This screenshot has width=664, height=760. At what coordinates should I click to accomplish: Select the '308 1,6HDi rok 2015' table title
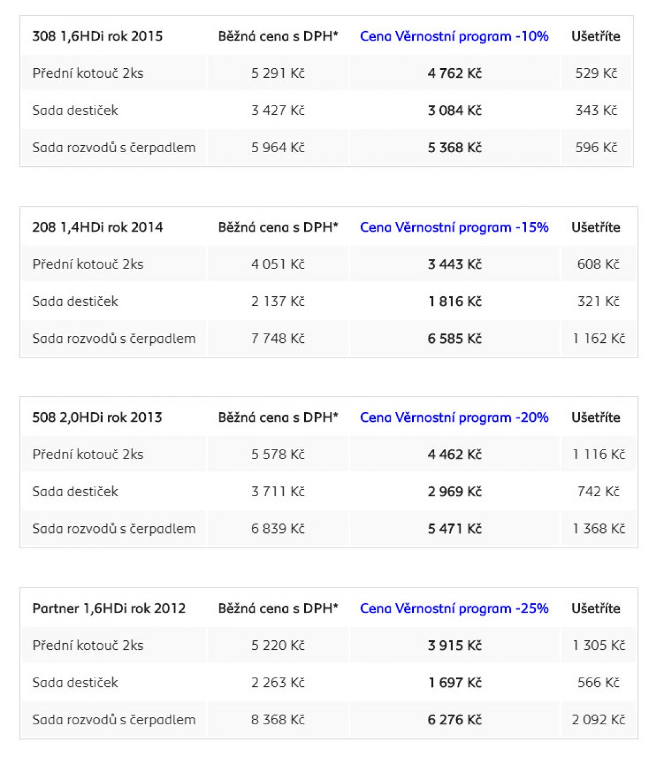[98, 36]
